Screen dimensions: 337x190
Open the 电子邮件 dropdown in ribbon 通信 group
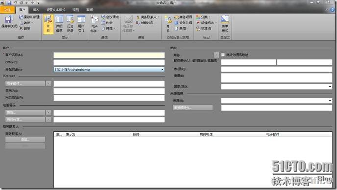tap(95, 24)
